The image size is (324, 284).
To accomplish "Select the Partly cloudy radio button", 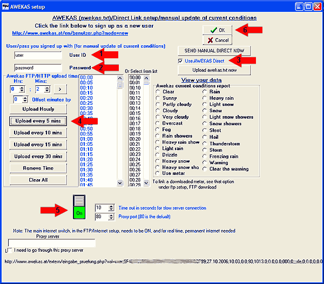I will coord(158,104).
